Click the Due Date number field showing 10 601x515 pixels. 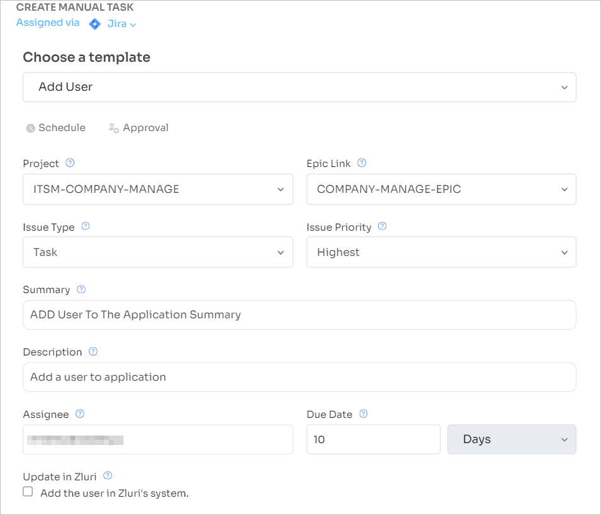click(x=374, y=439)
